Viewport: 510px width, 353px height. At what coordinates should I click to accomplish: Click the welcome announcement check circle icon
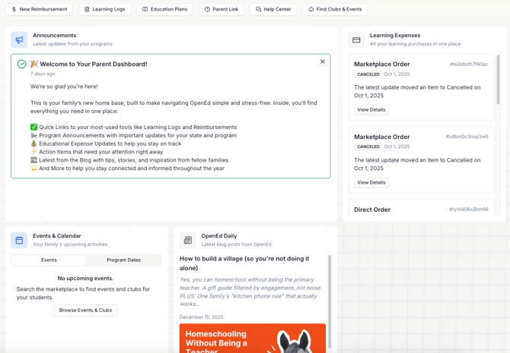[21, 65]
